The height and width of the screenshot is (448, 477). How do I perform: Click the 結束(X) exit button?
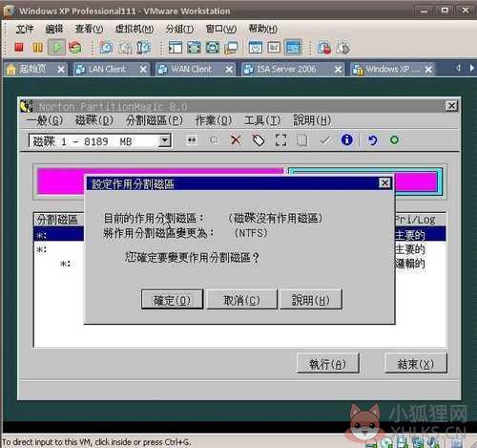pos(416,363)
